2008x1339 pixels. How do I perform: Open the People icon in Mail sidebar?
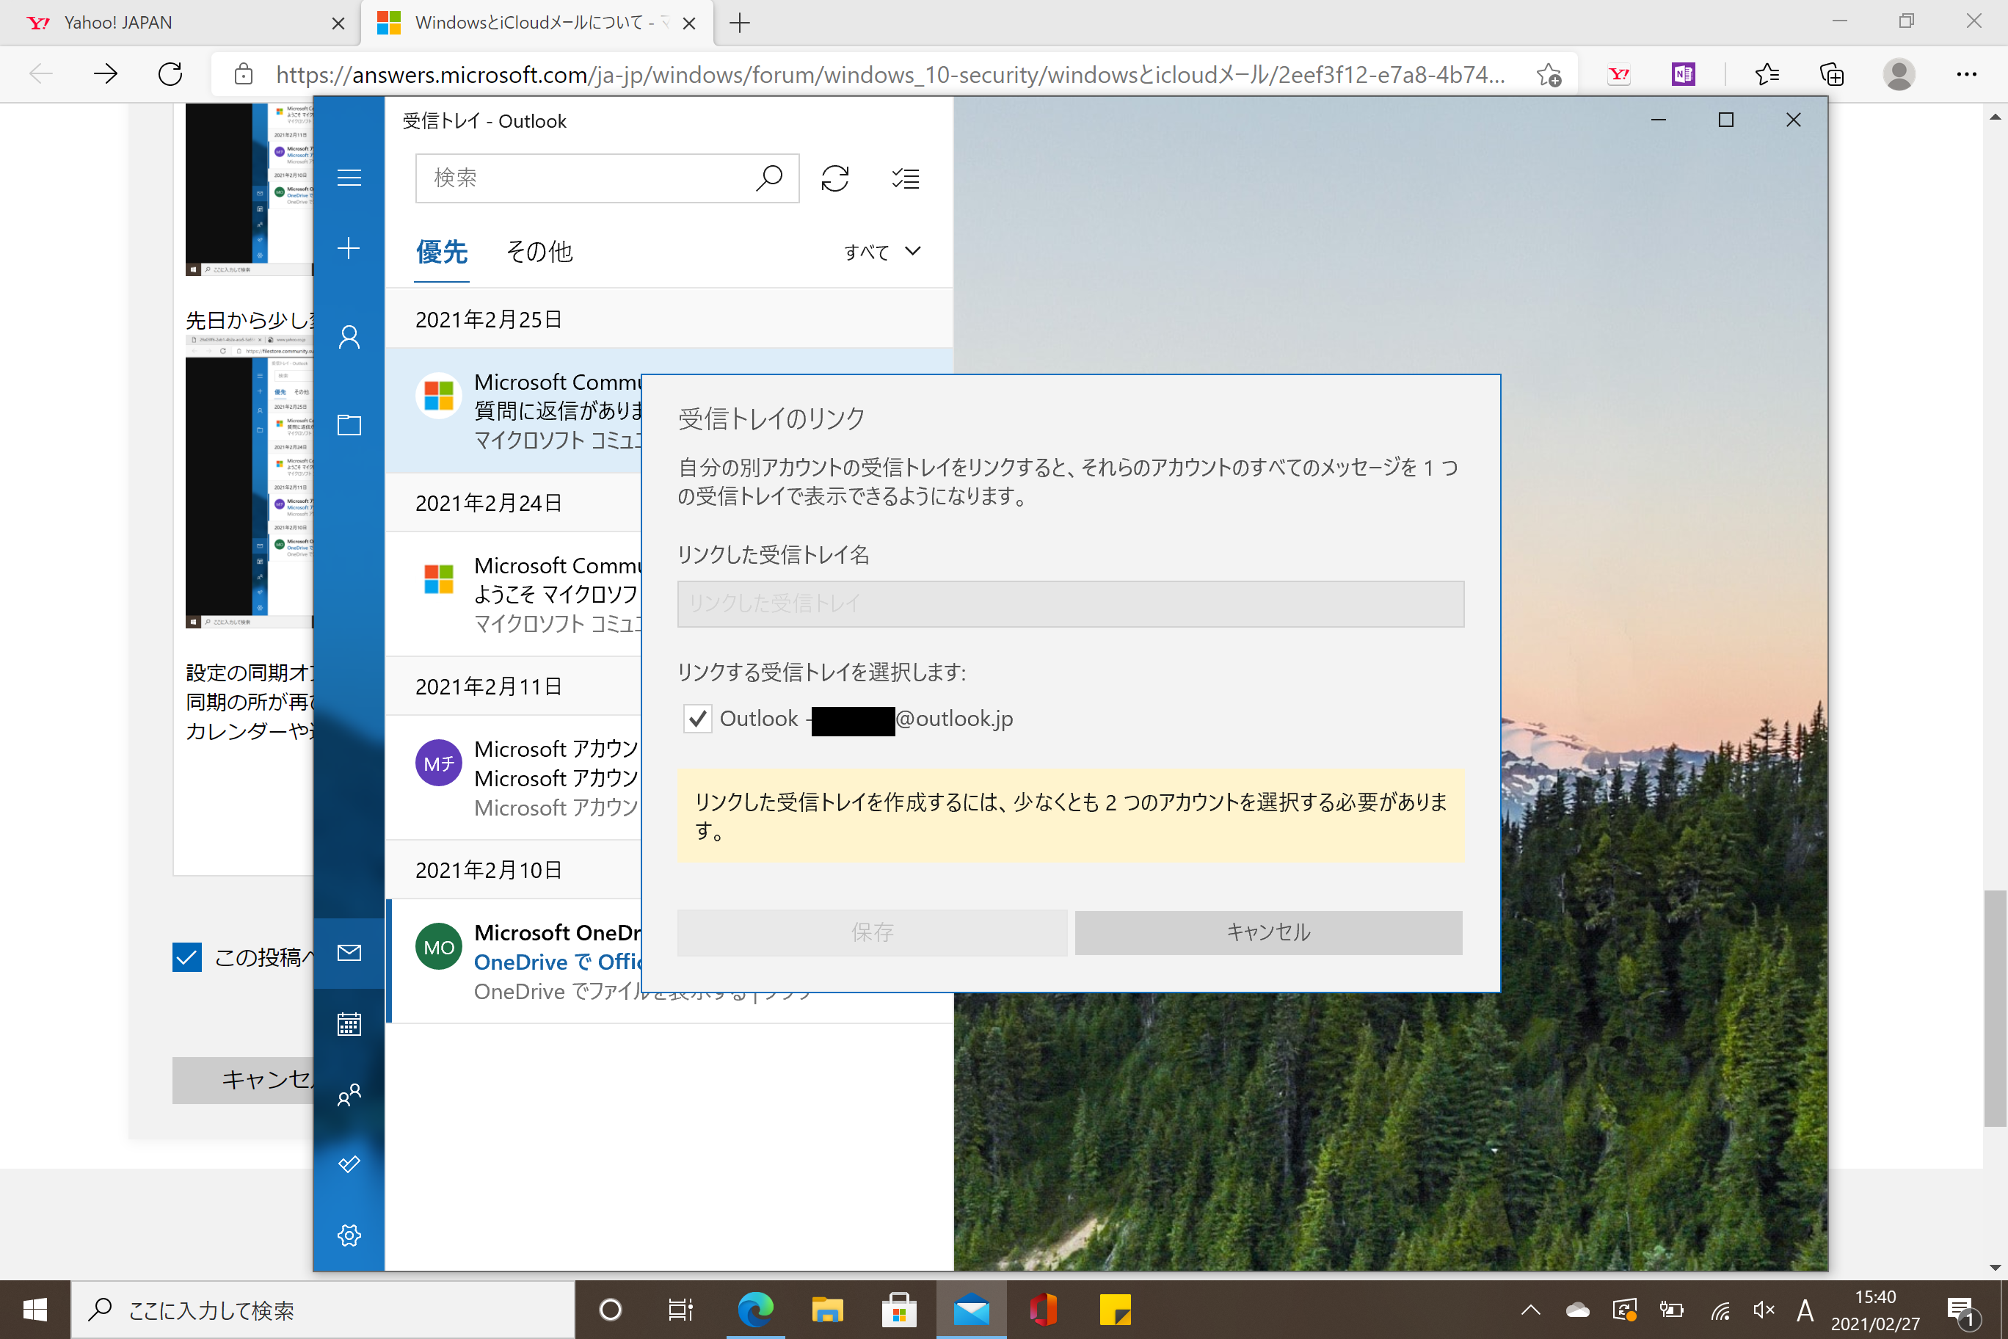point(349,1094)
